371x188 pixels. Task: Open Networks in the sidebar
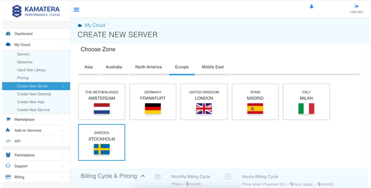point(25,62)
